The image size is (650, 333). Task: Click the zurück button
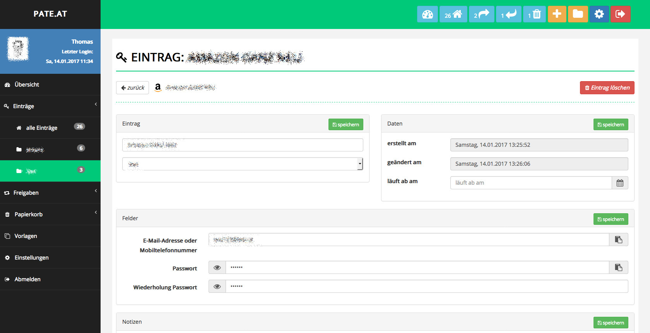point(132,88)
